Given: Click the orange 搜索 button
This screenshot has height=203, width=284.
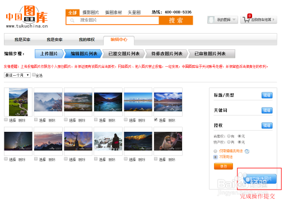Looking at the screenshot, I should 176,20.
